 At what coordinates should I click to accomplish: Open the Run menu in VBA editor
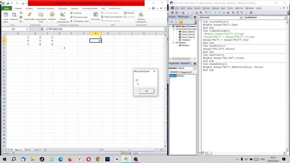[x=223, y=8]
